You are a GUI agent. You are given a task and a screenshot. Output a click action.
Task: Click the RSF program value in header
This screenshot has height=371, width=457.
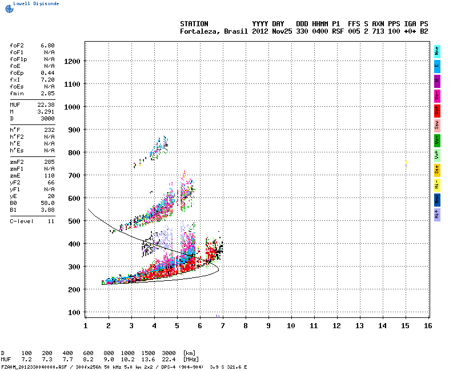coord(338,31)
